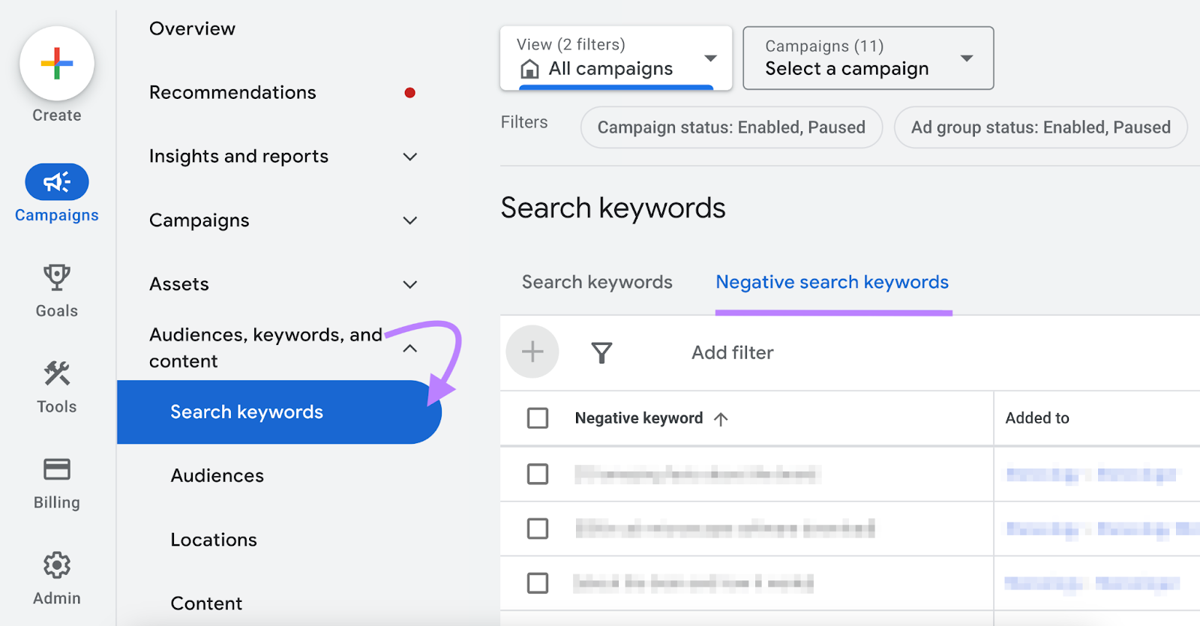This screenshot has height=626, width=1200.
Task: Click the Add filter text field
Action: click(732, 352)
